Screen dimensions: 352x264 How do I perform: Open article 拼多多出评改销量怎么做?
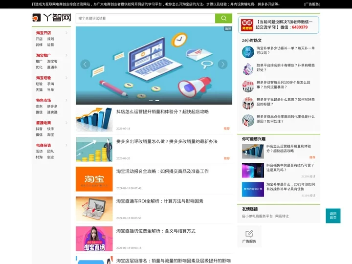[x=167, y=141]
